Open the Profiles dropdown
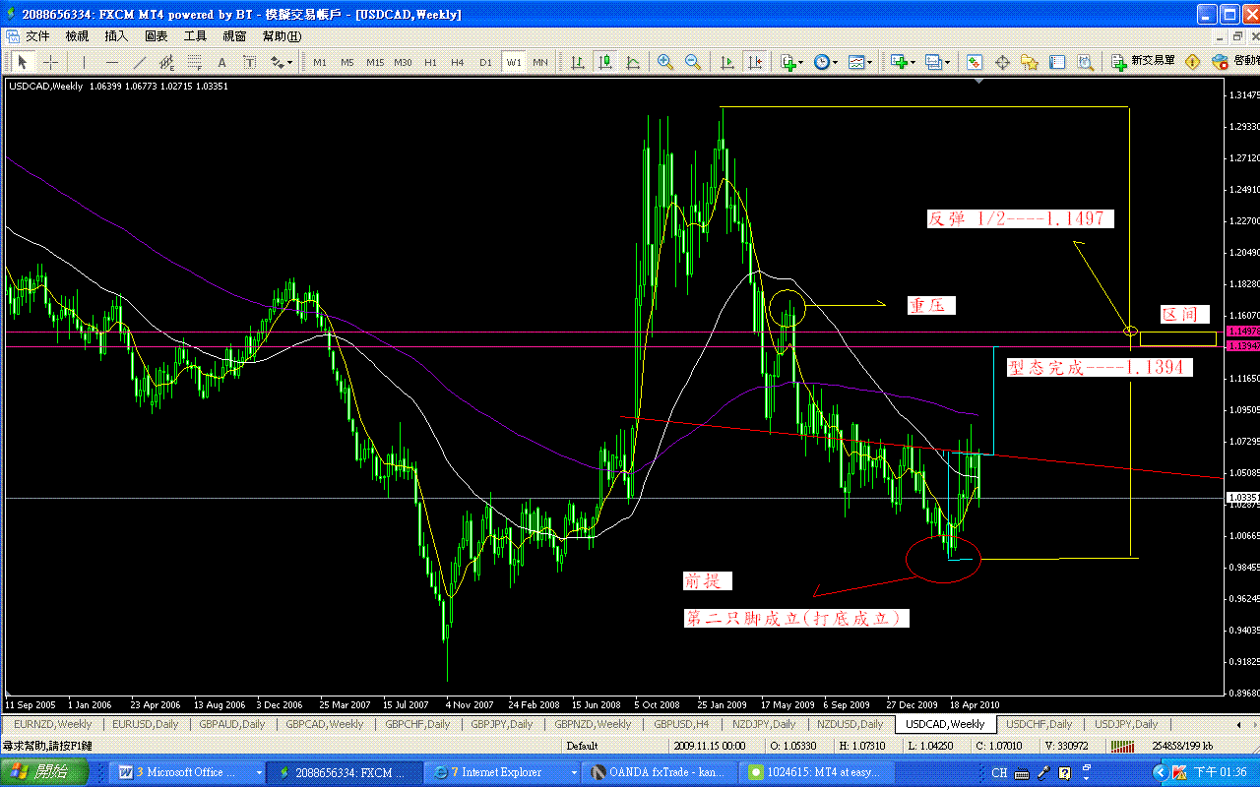 (936, 62)
